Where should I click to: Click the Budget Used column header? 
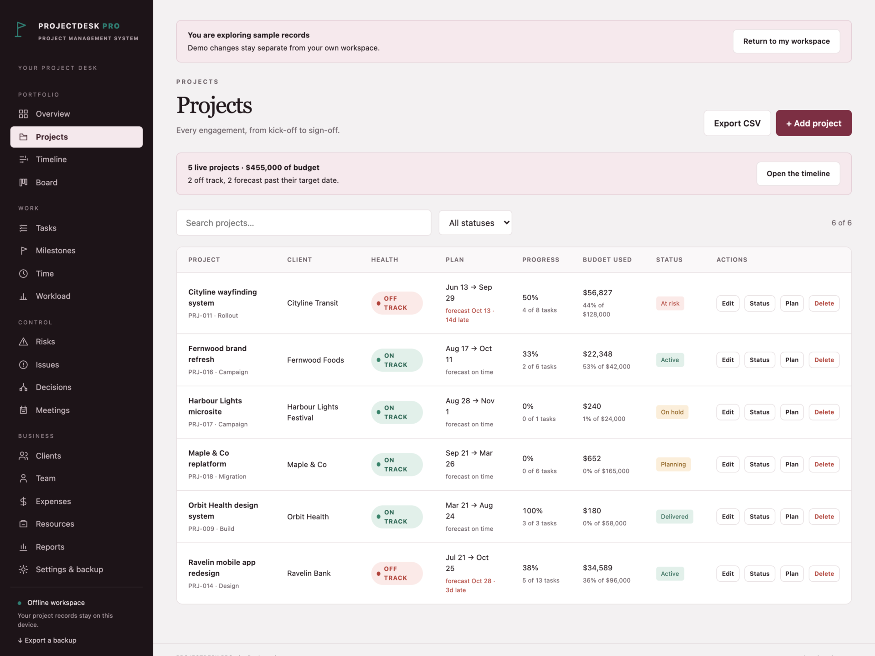pyautogui.click(x=607, y=260)
